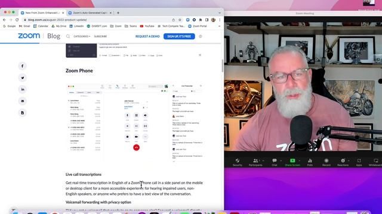Open LinkedIn bookmark
Screen dimensions: 382x214
(x=76, y=26)
